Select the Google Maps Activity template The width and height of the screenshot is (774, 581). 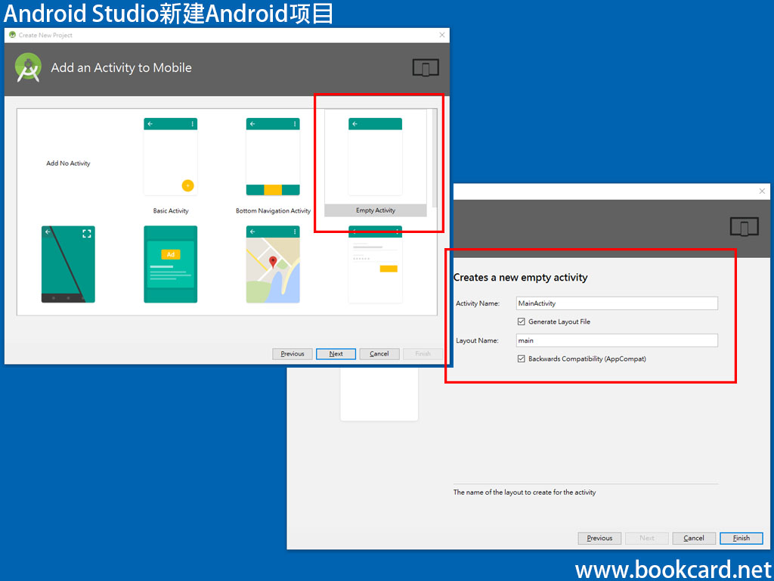coord(273,265)
